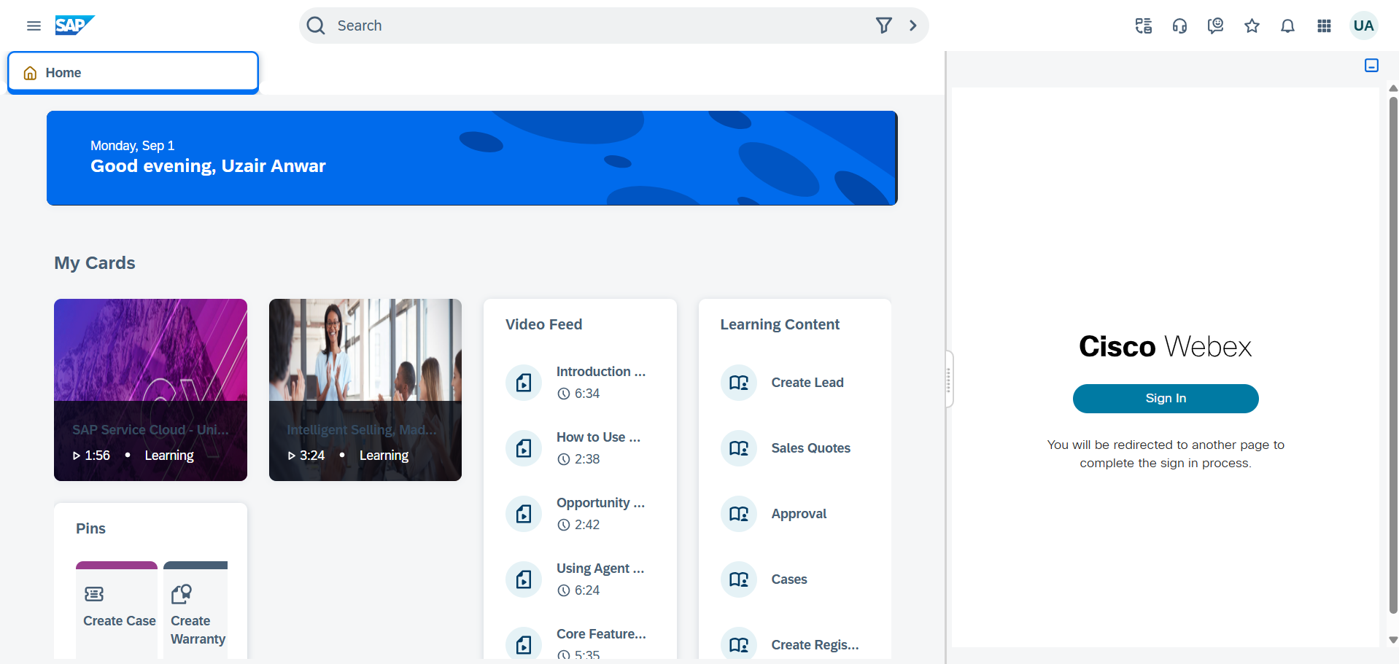Open the Create Case pin
The image size is (1399, 664).
[117, 606]
